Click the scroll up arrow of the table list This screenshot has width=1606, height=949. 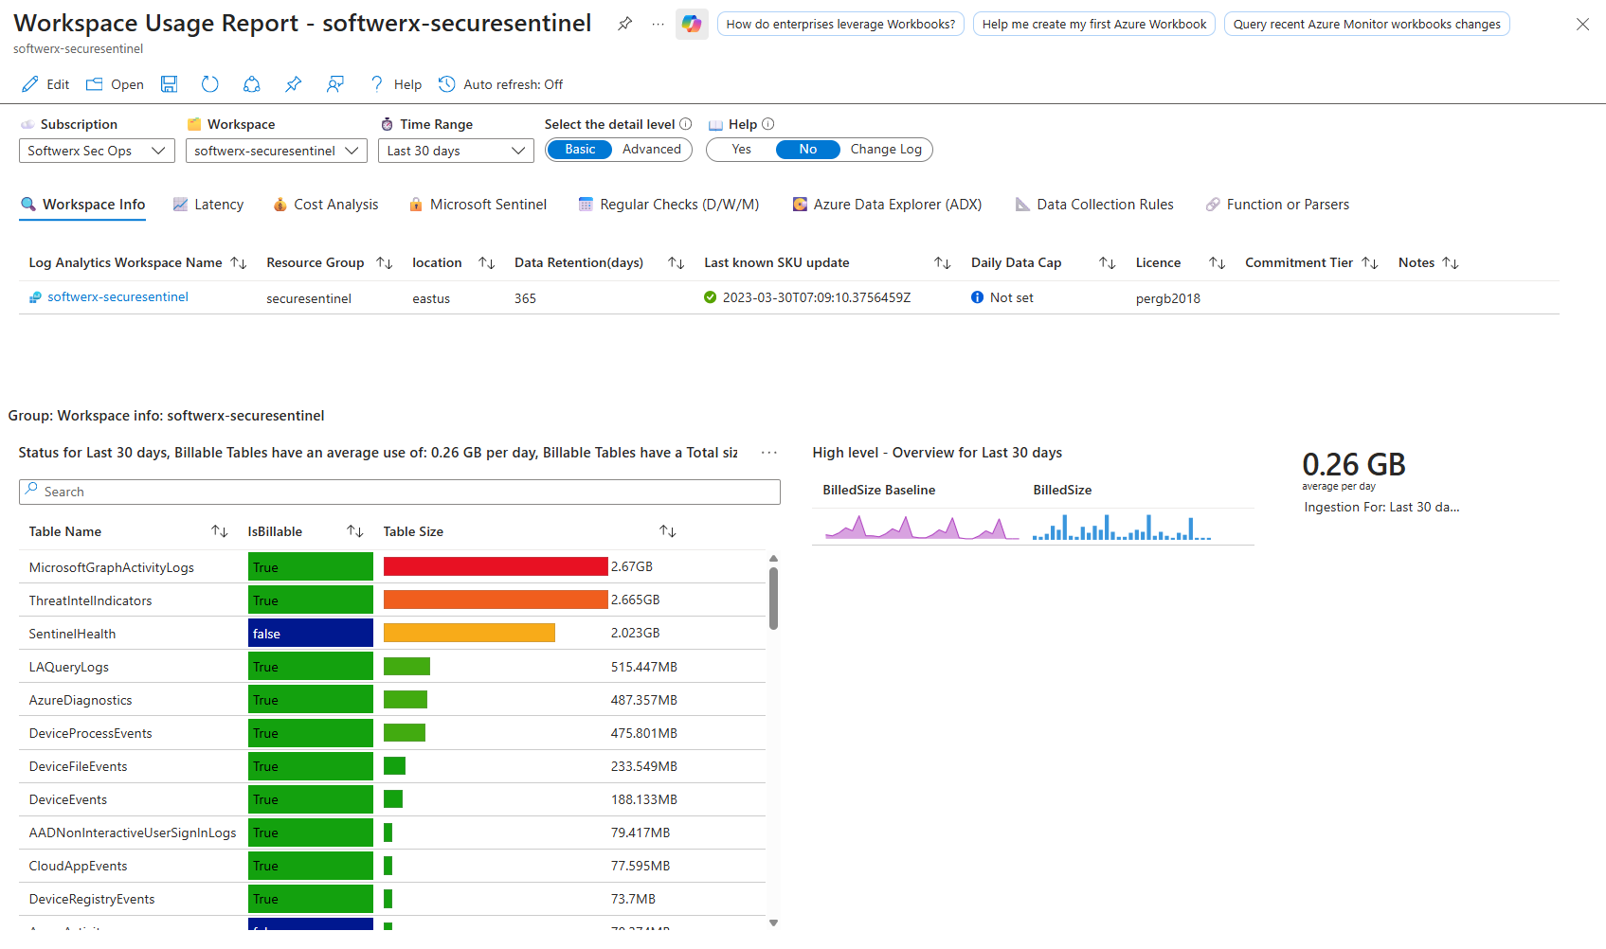point(773,559)
